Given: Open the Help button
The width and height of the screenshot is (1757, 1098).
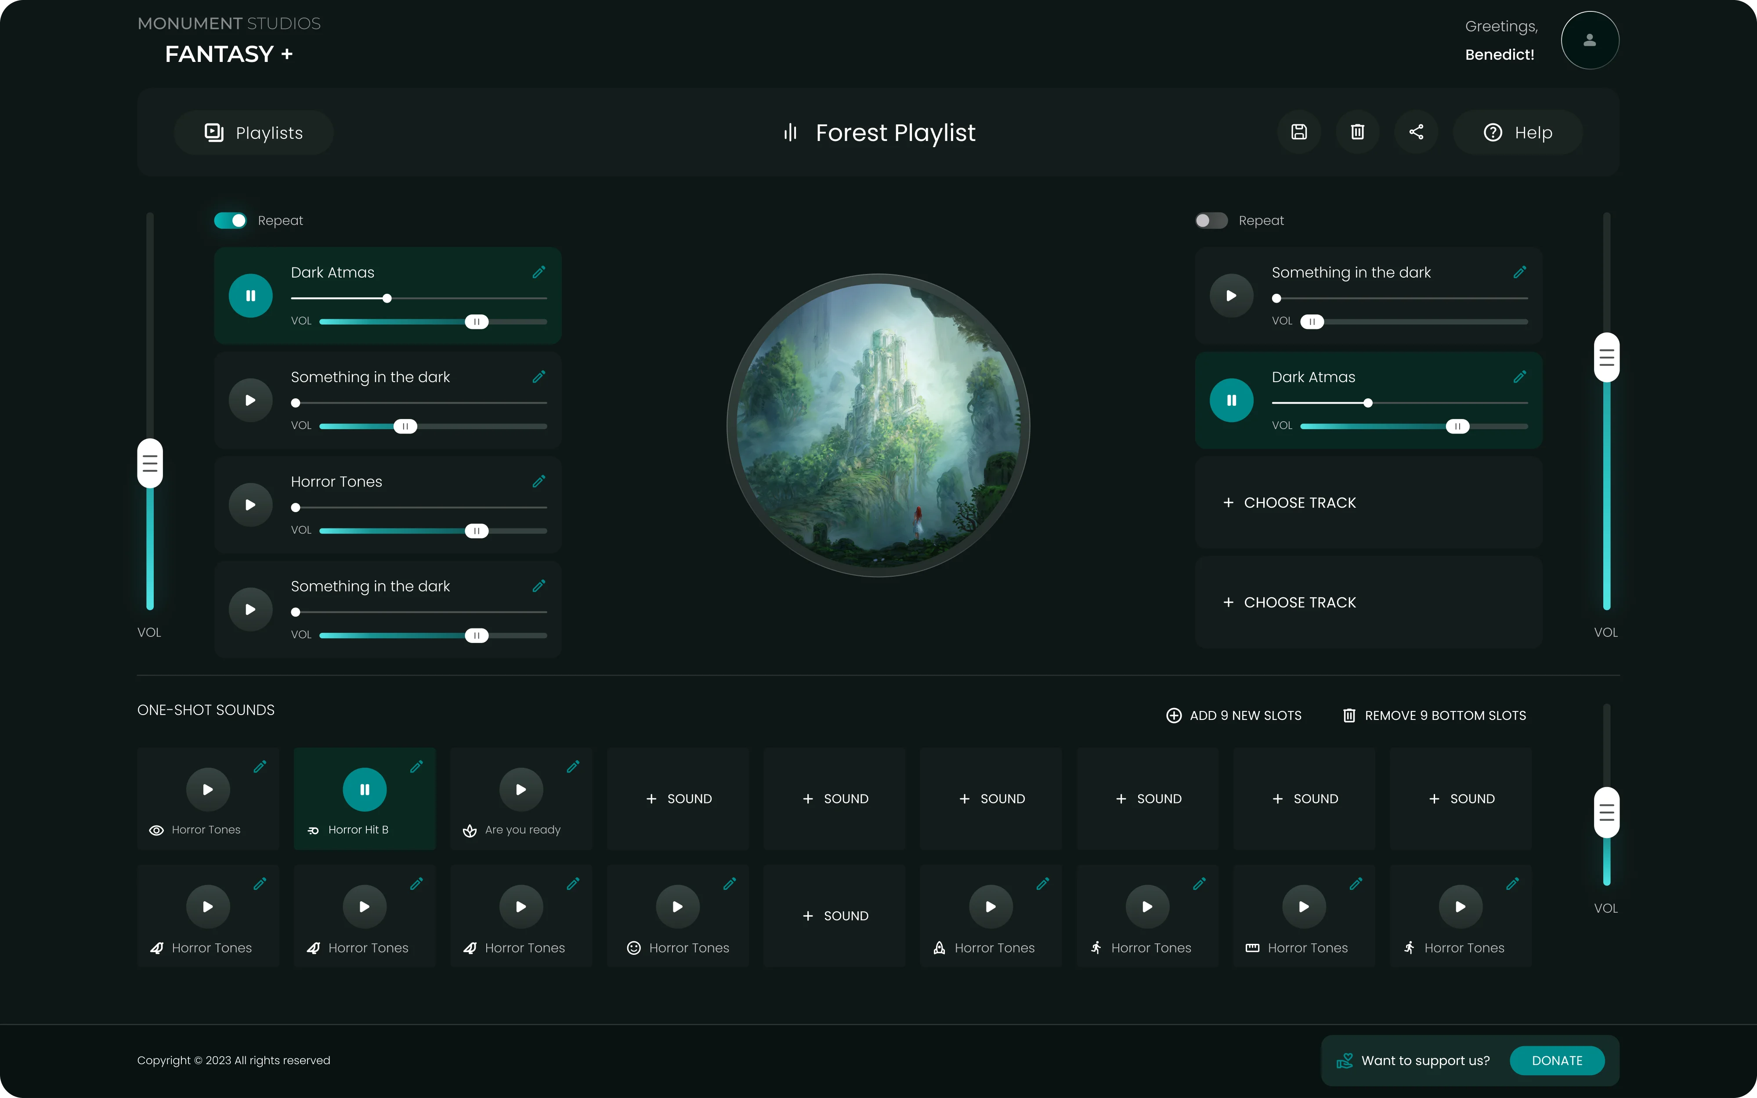Looking at the screenshot, I should pos(1518,132).
